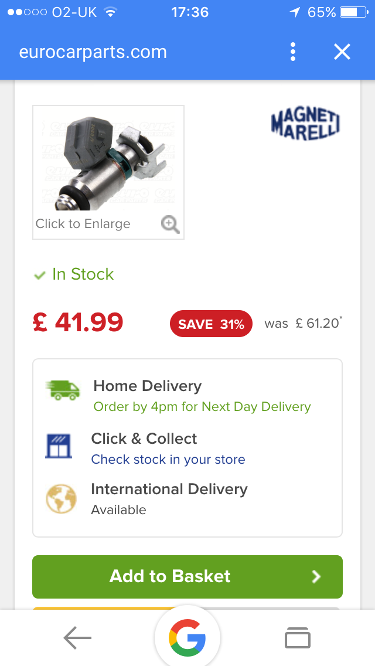
Task: Tap the Click & Collect store icon
Action: (59, 447)
